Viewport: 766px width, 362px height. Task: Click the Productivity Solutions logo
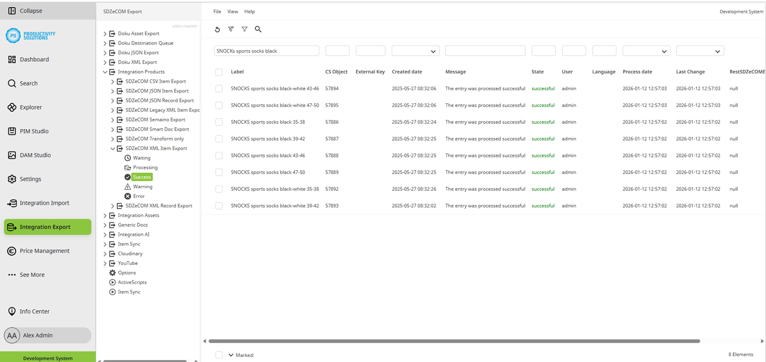30,35
